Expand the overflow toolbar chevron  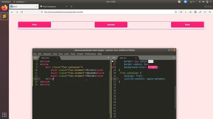click(205, 12)
